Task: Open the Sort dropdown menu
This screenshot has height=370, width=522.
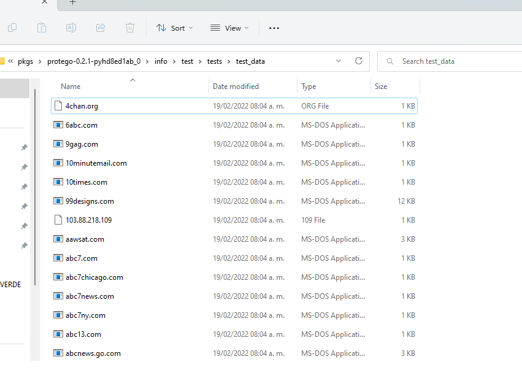Action: click(x=175, y=28)
